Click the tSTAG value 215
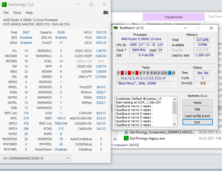The width and height of the screenshot is (222, 171). pos(61,129)
